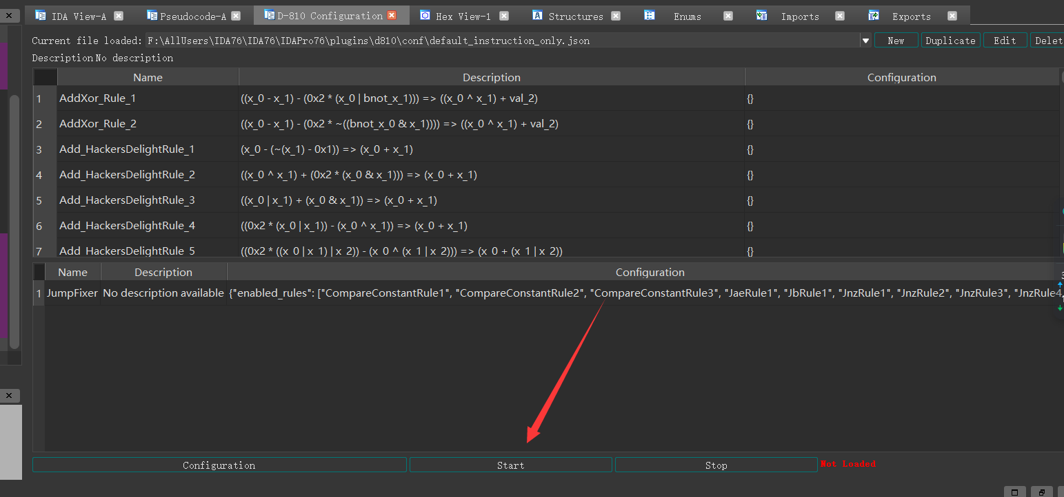1064x497 pixels.
Task: Click the Exports tab icon
Action: tap(874, 16)
